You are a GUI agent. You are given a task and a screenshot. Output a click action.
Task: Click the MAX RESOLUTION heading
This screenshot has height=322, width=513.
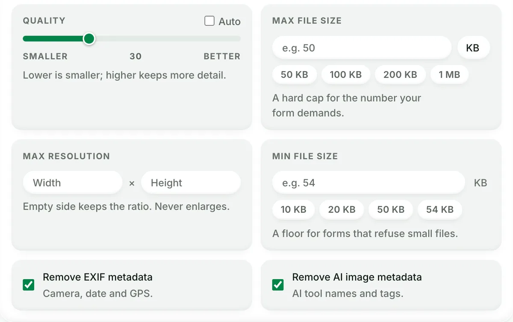coord(66,156)
